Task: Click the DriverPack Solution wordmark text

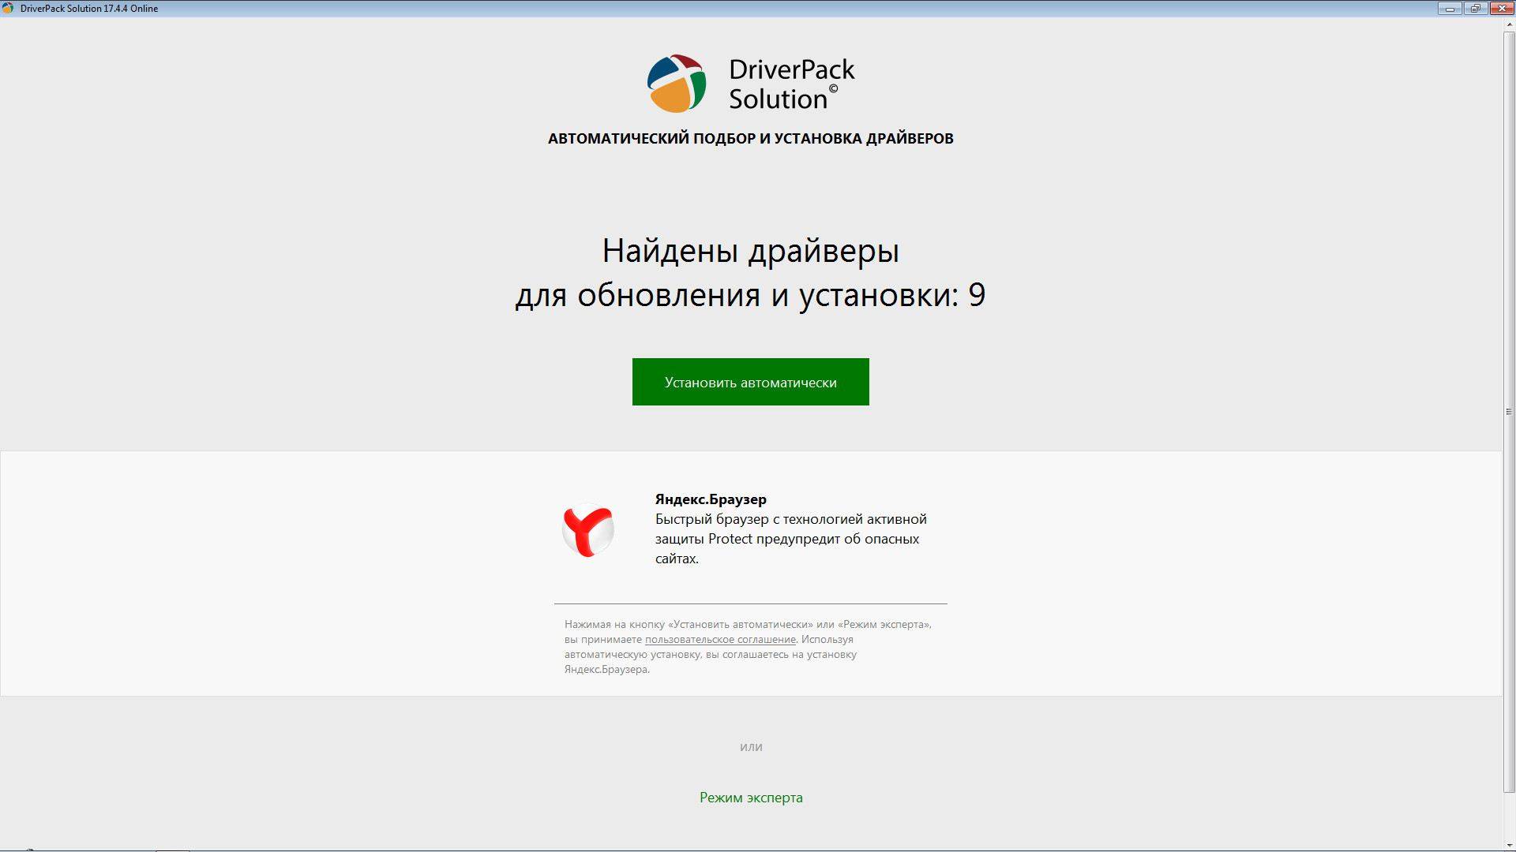Action: pyautogui.click(x=791, y=84)
